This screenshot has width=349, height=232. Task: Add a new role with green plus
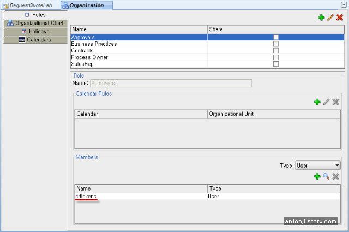[321, 17]
